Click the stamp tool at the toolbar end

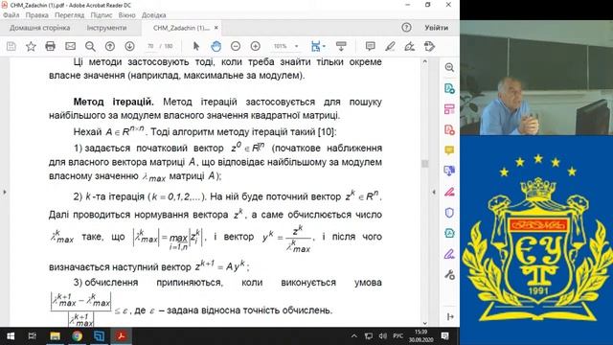click(x=429, y=46)
